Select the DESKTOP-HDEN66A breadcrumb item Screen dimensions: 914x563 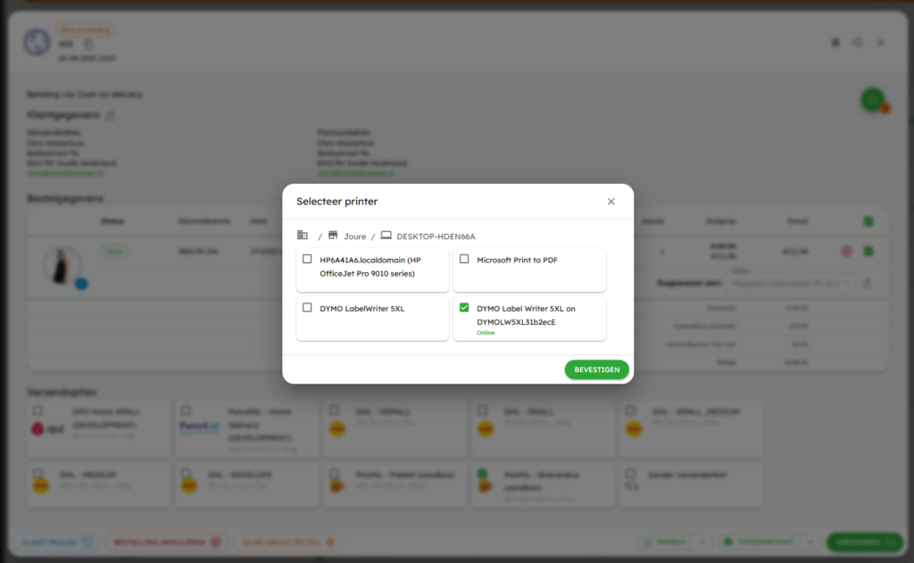[x=436, y=236]
